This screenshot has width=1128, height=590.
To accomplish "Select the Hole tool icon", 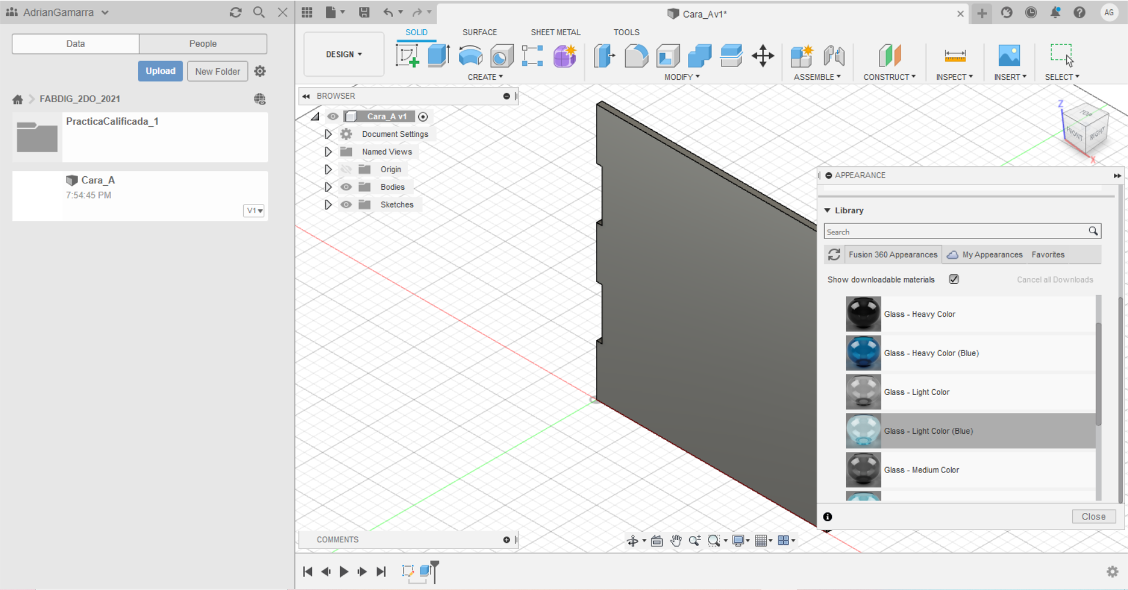I will click(502, 56).
